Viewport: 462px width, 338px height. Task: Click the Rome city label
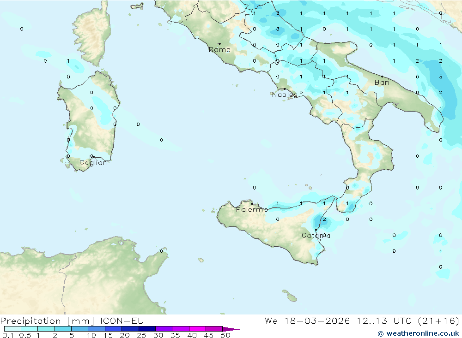[219, 50]
